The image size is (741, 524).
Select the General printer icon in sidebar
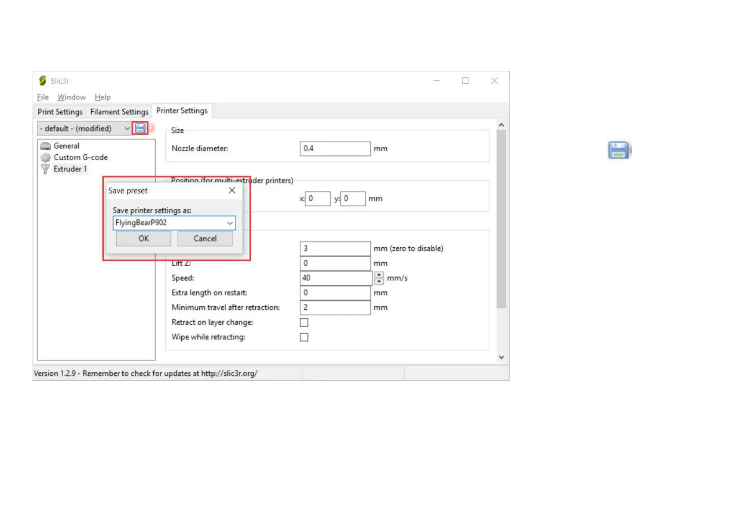pyautogui.click(x=45, y=146)
